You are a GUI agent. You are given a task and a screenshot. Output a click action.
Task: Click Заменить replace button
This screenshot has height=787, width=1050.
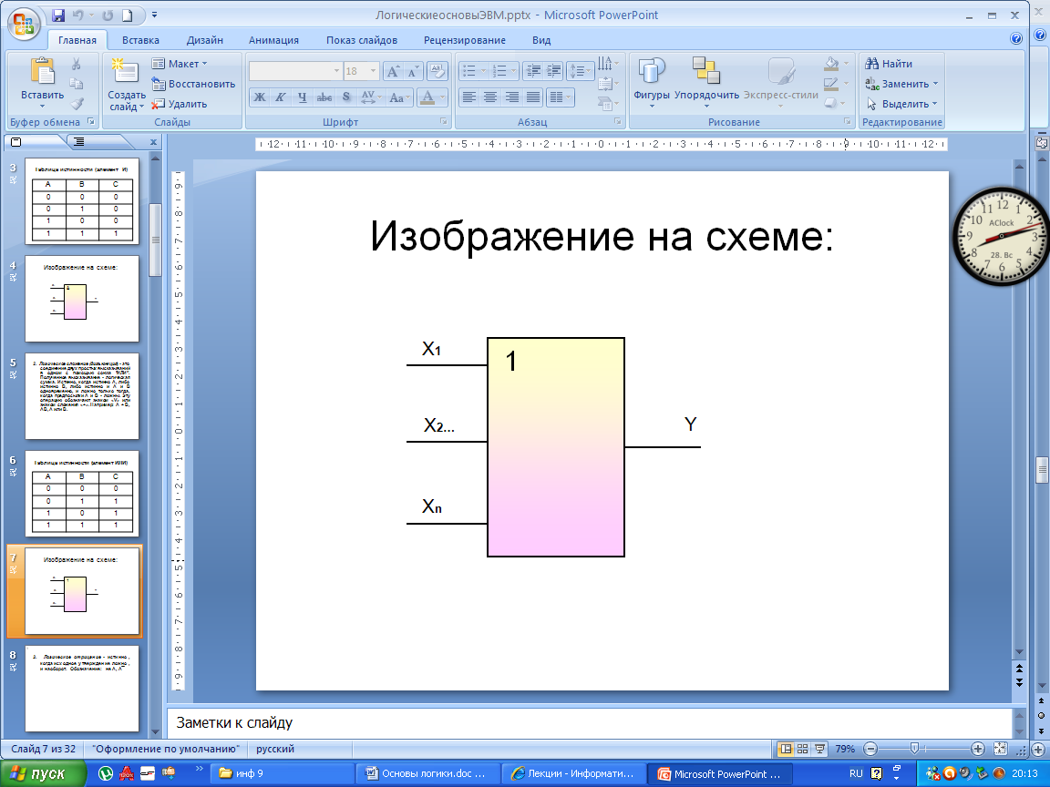(902, 84)
